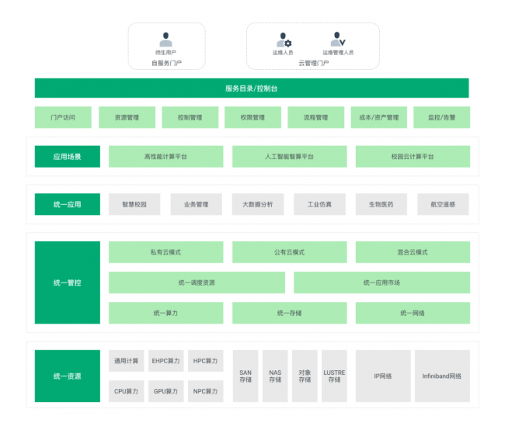This screenshot has height=423, width=505.
Task: Click the 运维管理人员 person icon
Action: coord(338,40)
